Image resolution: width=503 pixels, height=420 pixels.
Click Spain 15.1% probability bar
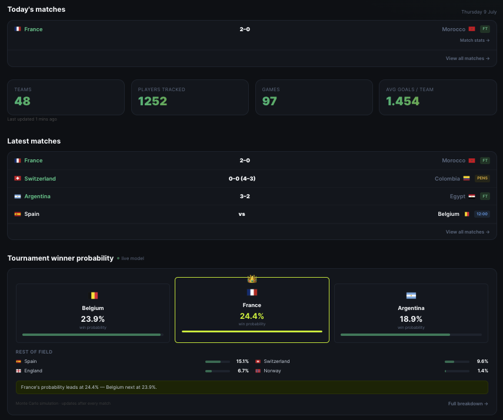click(218, 362)
